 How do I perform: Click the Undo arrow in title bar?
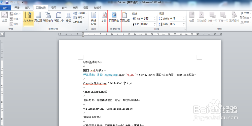tap(11, 3)
